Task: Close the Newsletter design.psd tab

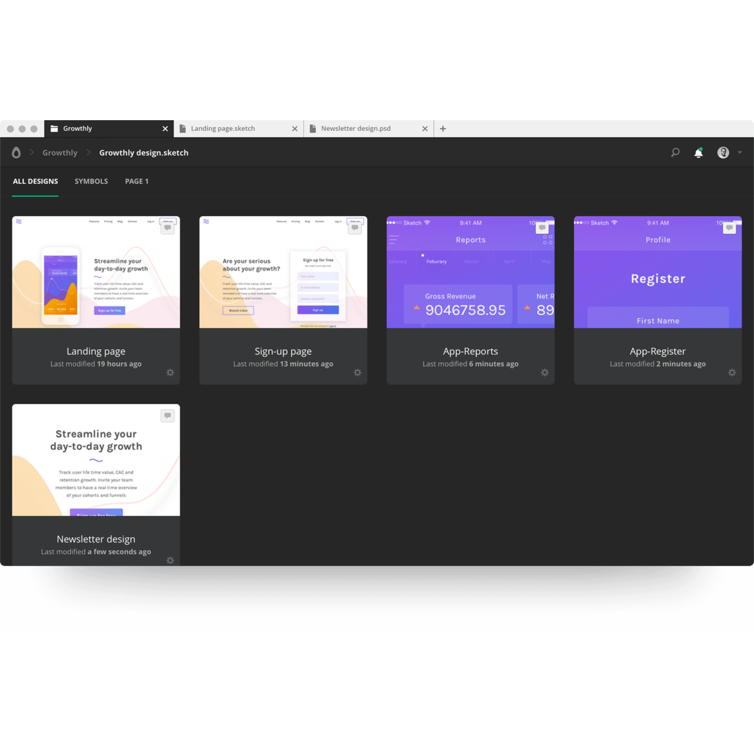Action: [425, 128]
